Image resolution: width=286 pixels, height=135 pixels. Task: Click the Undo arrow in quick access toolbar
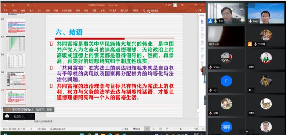(13, 5)
